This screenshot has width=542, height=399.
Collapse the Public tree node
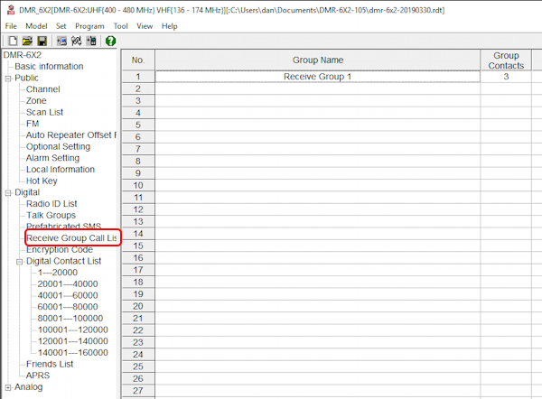coord(8,79)
